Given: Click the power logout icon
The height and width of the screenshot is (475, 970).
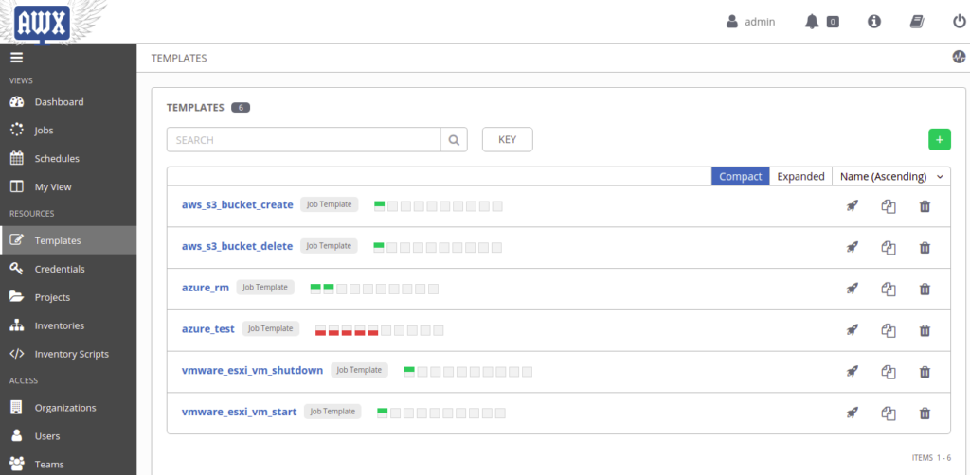Looking at the screenshot, I should coord(959,22).
